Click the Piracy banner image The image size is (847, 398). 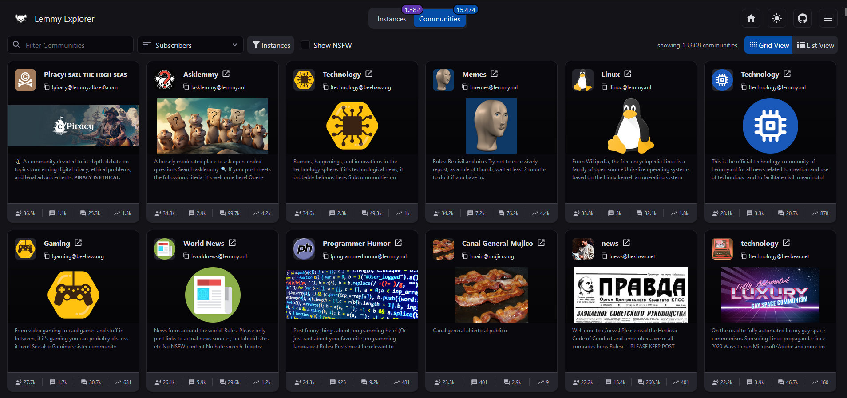click(73, 126)
